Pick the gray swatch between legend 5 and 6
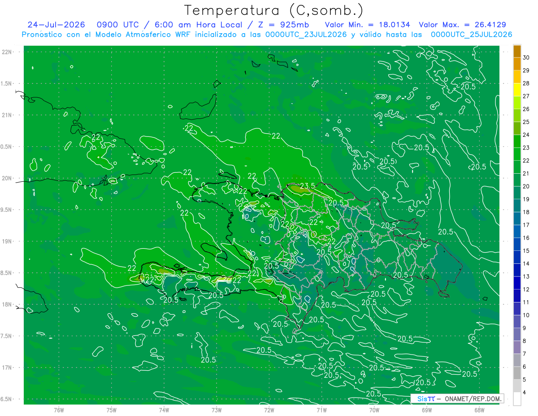This screenshot has width=538, height=416. [517, 373]
